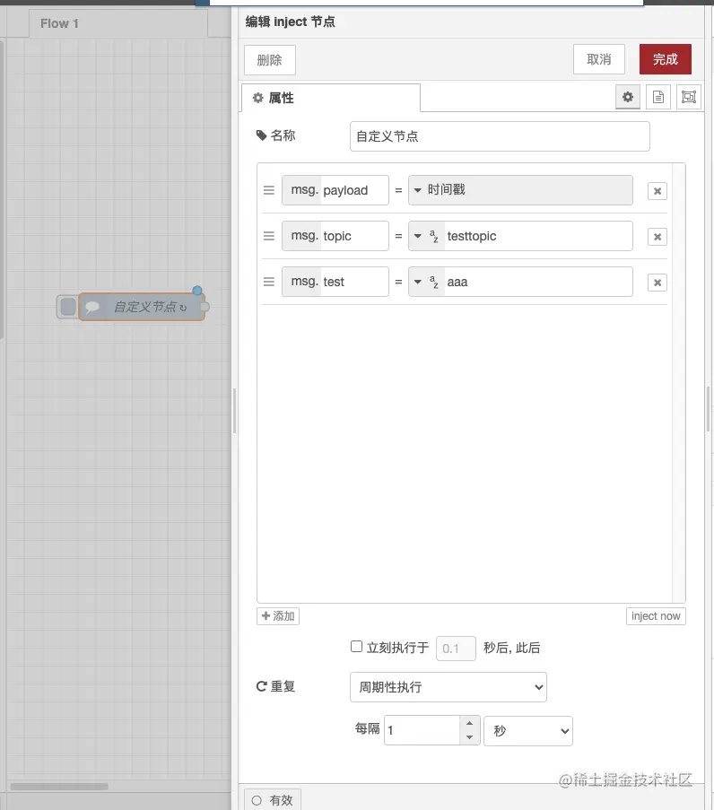Image resolution: width=714 pixels, height=810 pixels.
Task: Remove the msg.payload property row
Action: [x=657, y=191]
